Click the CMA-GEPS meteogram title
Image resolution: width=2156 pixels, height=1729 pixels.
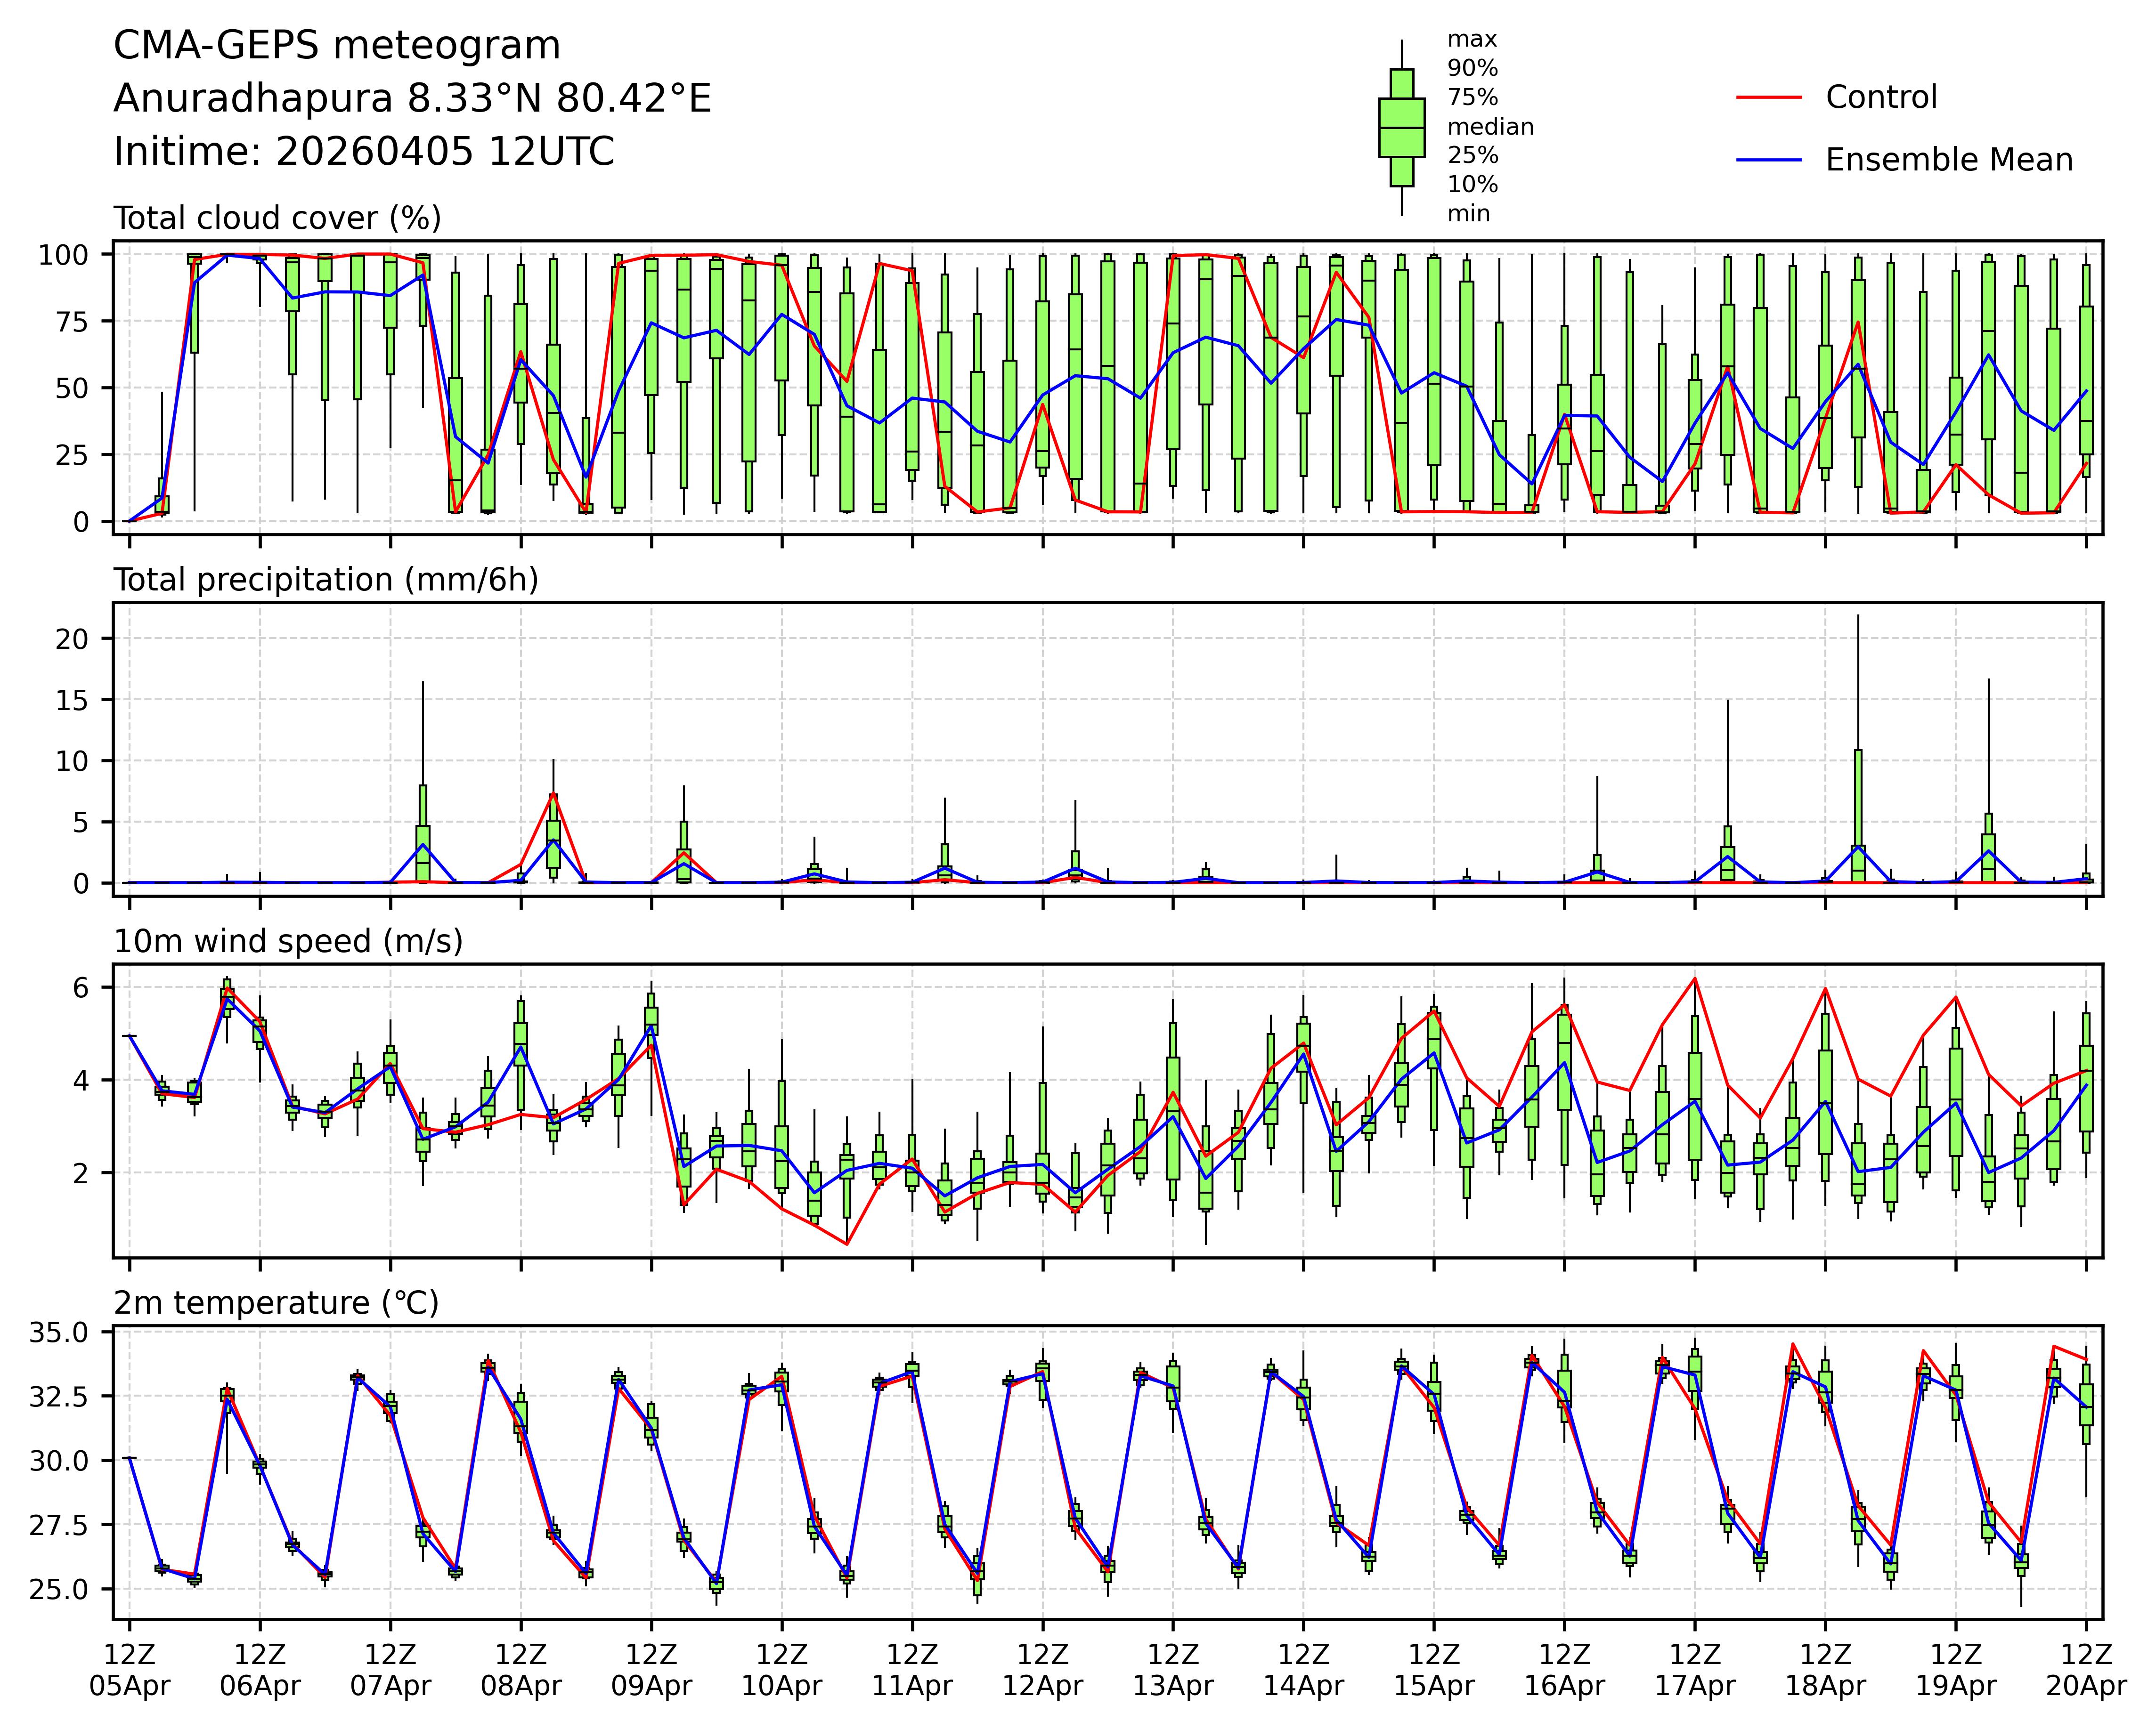(x=336, y=46)
